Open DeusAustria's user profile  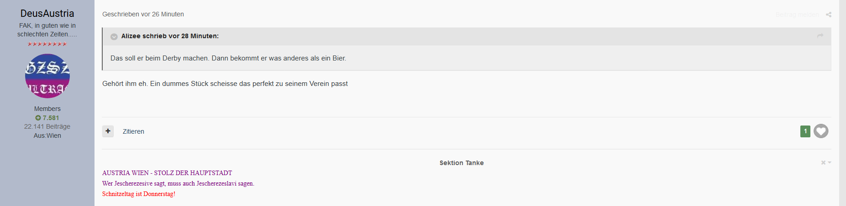[x=47, y=13]
